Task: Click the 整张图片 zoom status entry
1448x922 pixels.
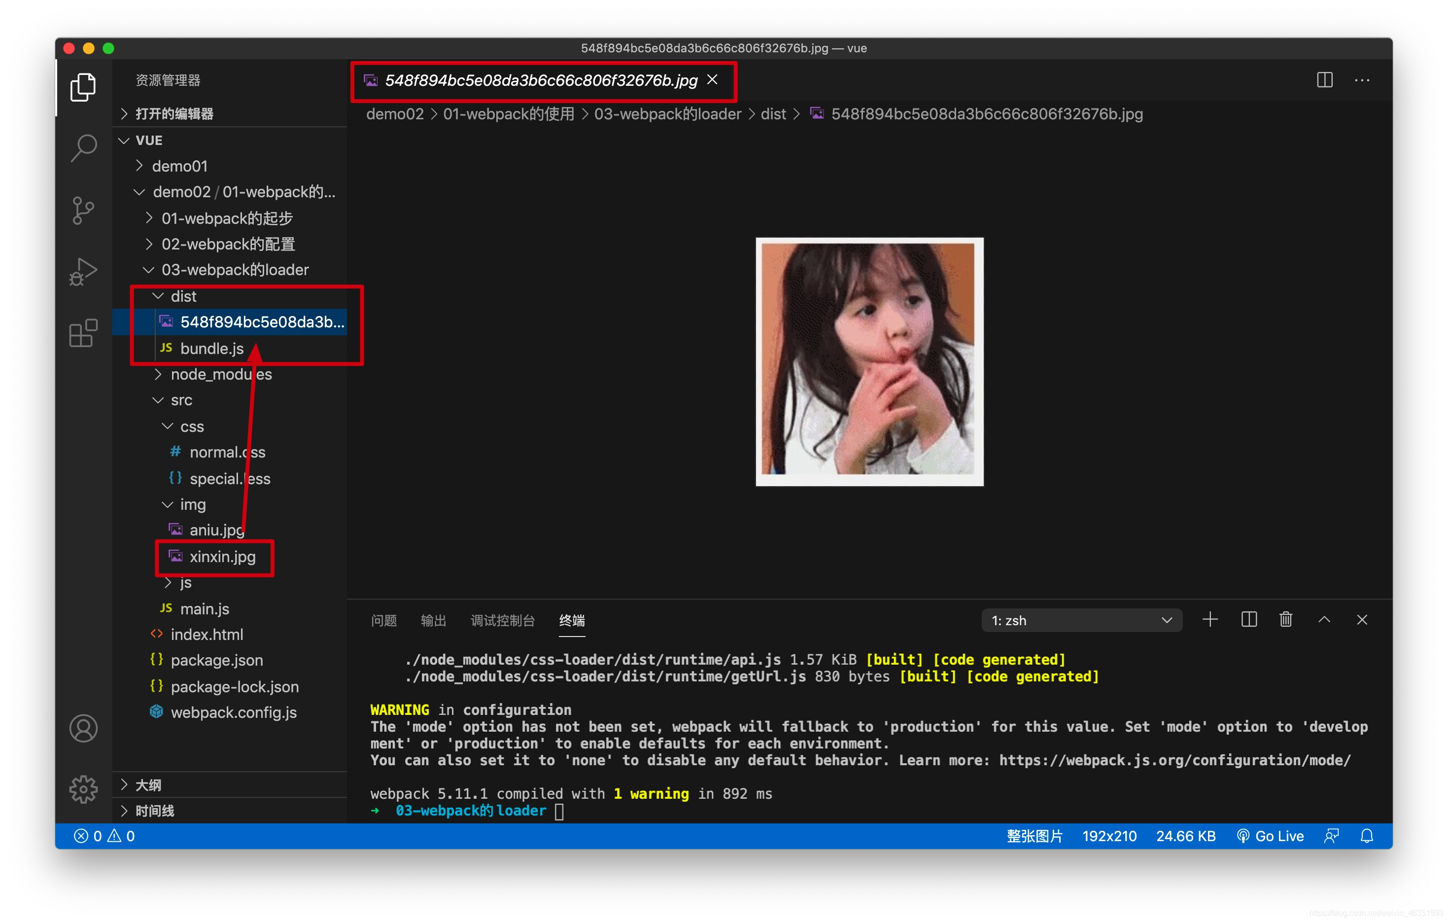Action: point(1034,836)
